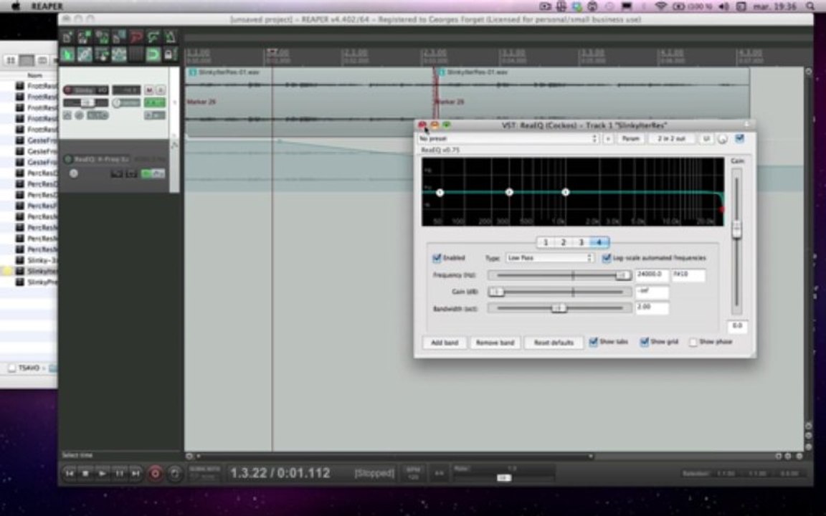
Task: Open ReaEQ preset dropdown No preset
Action: coord(508,138)
